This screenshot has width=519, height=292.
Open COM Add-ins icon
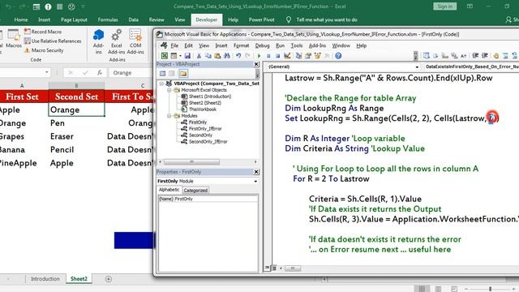click(x=135, y=41)
